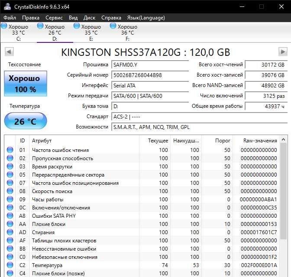Select drive C: tab with 33 °C

tap(18, 32)
